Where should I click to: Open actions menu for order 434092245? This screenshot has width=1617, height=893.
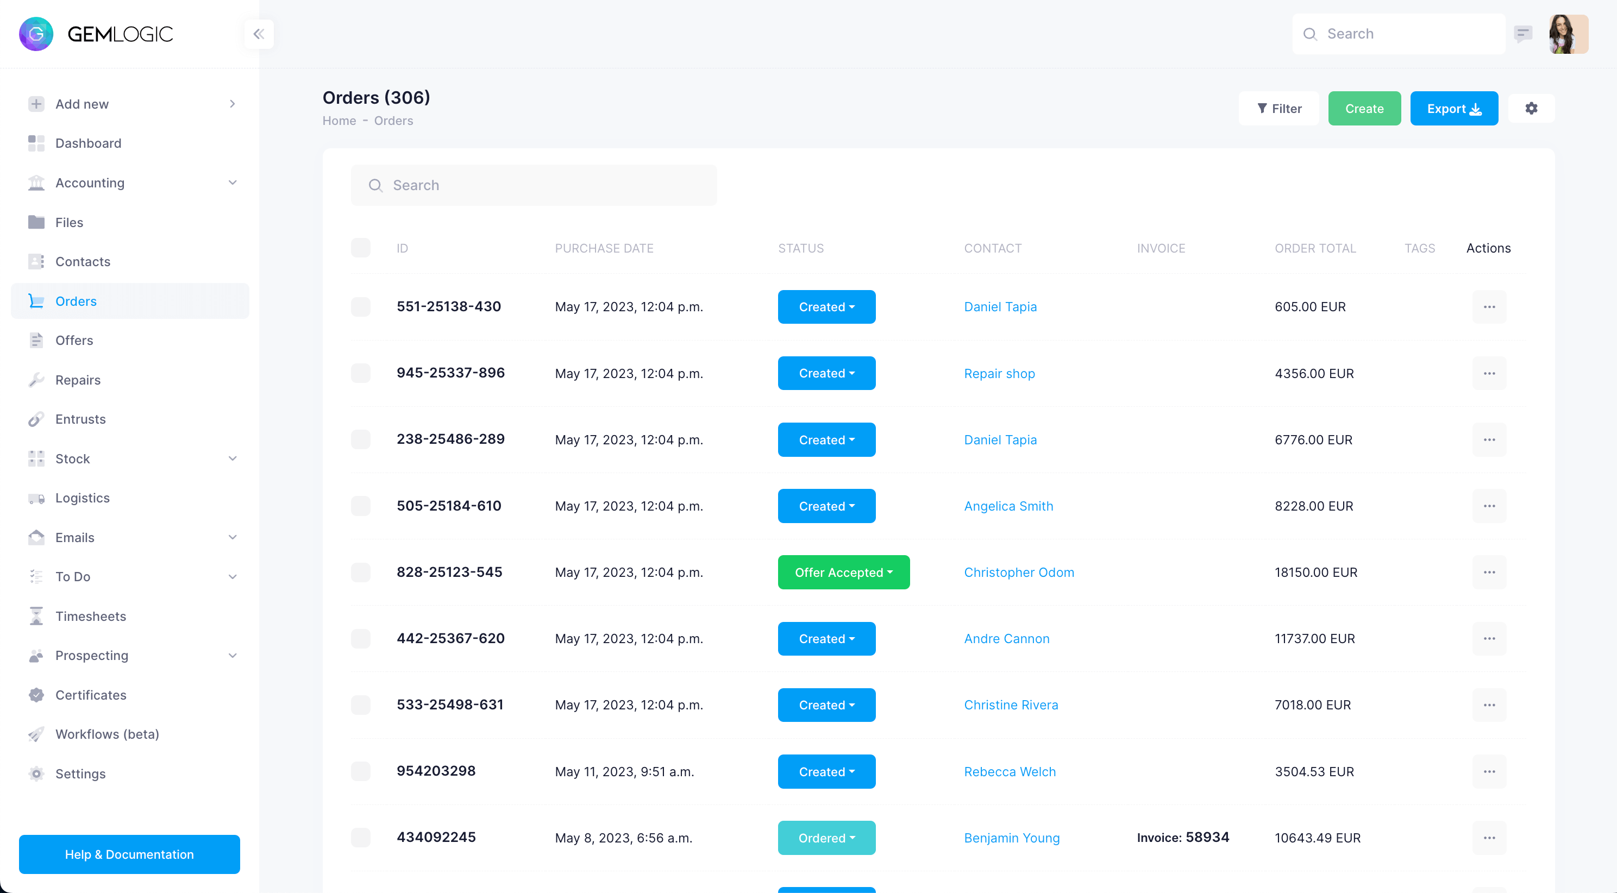point(1489,838)
